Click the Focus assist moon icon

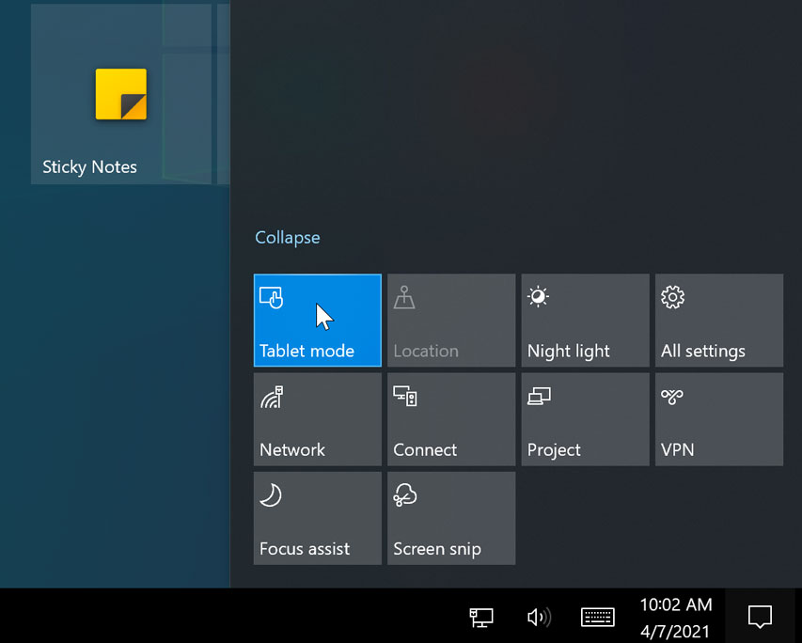272,494
